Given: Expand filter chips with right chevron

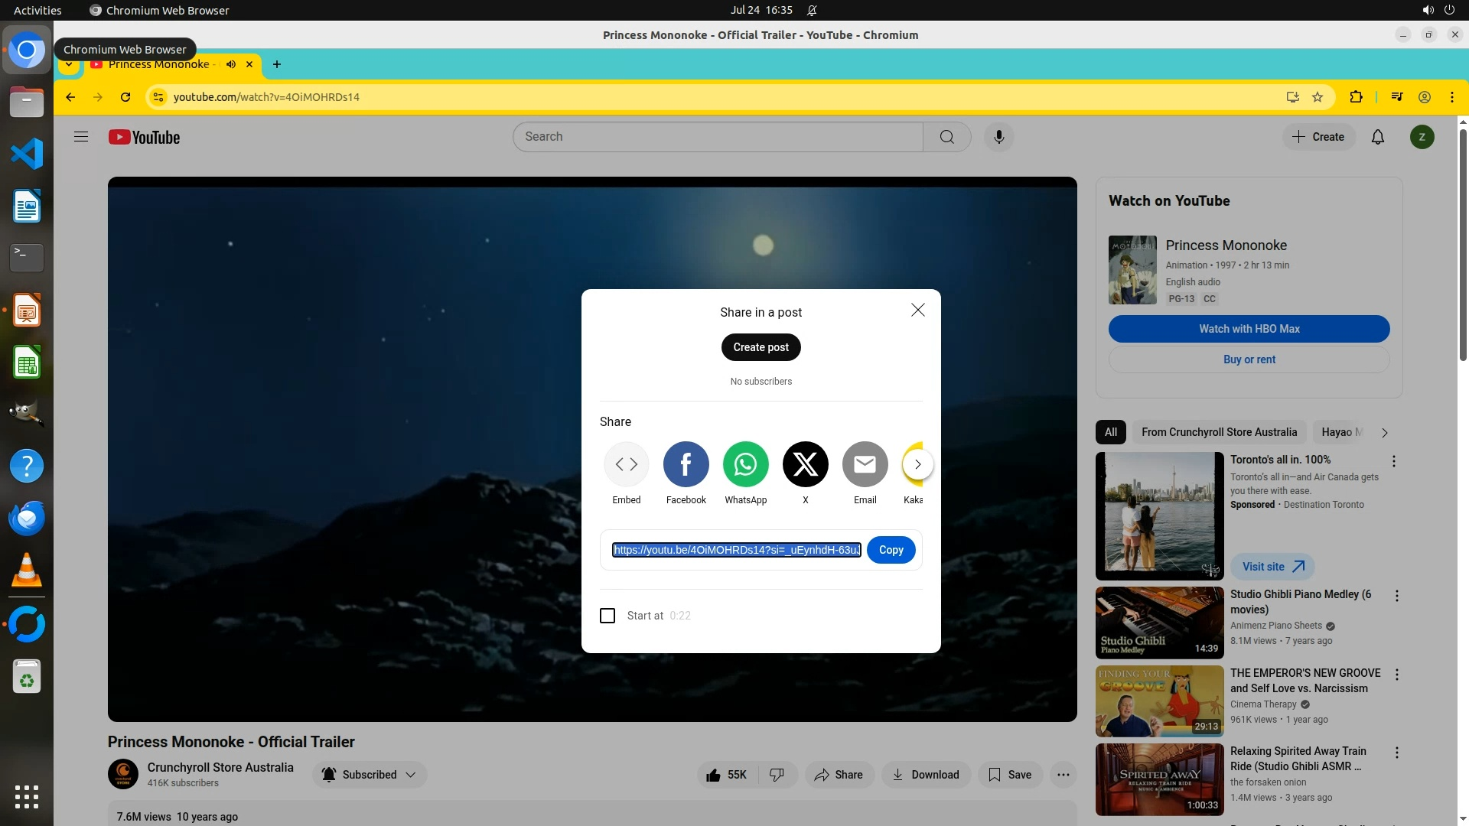Looking at the screenshot, I should click(1384, 432).
